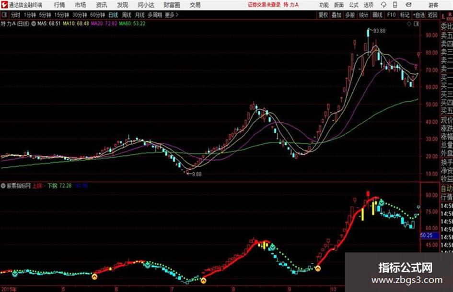Click the 上拐 indicator label

coord(37,186)
